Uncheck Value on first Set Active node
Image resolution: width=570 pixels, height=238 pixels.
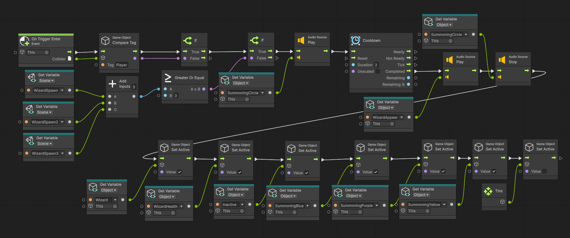(180, 172)
